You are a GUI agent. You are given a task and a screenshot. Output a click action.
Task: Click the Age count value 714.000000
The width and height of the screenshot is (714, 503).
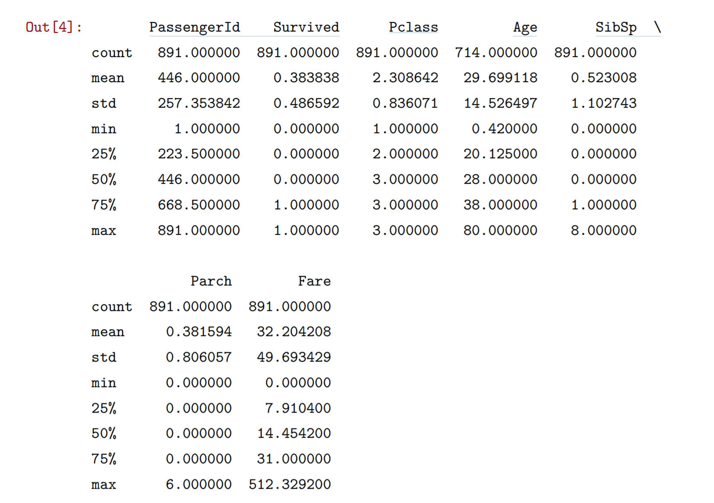pyautogui.click(x=496, y=53)
